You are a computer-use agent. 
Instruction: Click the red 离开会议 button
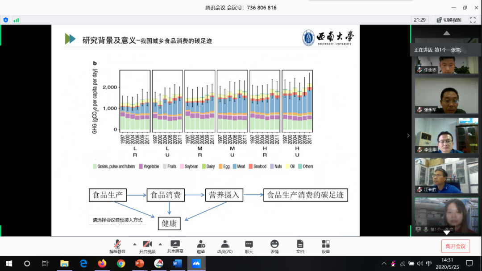point(455,246)
